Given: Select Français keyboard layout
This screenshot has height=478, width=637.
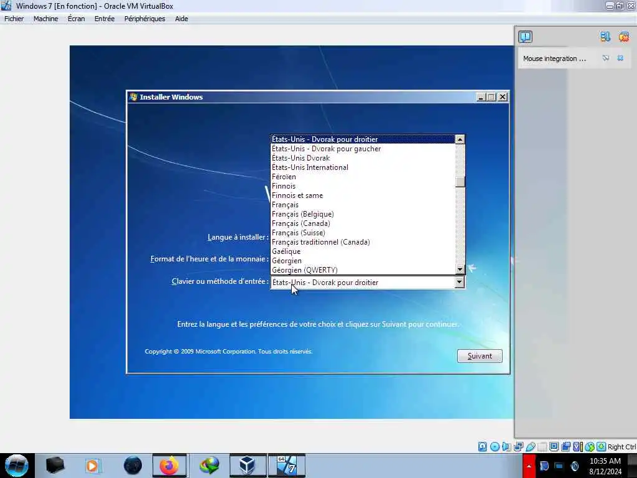Looking at the screenshot, I should (363, 205).
